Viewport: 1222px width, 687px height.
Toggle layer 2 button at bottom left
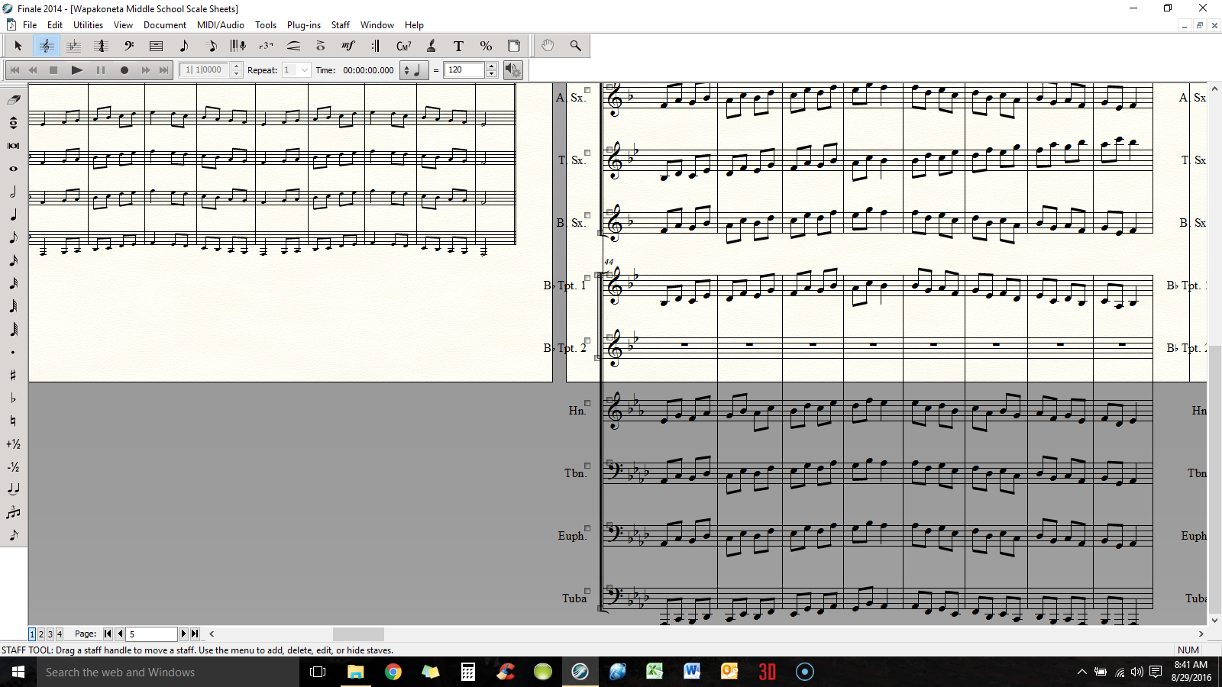click(41, 634)
